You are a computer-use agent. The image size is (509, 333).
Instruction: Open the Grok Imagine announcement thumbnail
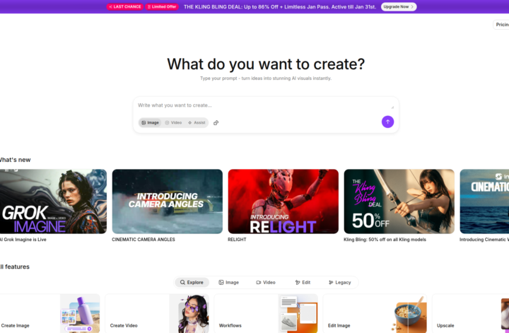click(x=53, y=201)
